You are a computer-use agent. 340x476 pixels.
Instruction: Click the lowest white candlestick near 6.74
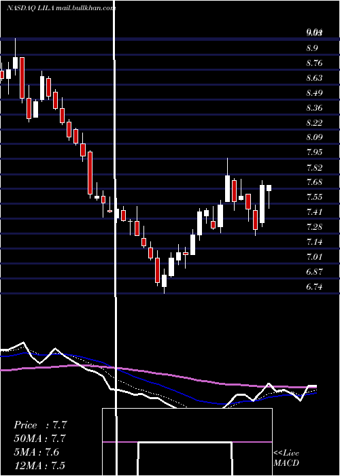pyautogui.click(x=165, y=281)
